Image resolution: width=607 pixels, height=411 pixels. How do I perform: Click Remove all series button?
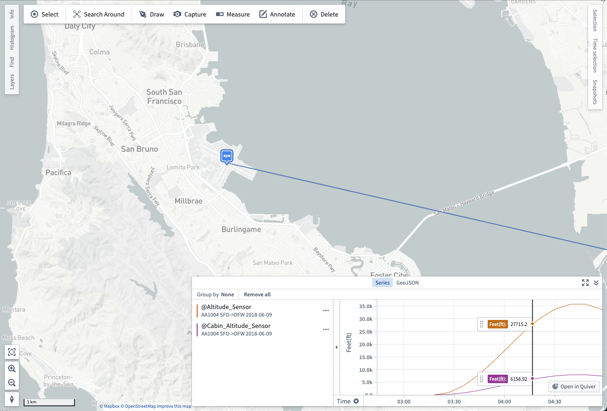tap(257, 294)
